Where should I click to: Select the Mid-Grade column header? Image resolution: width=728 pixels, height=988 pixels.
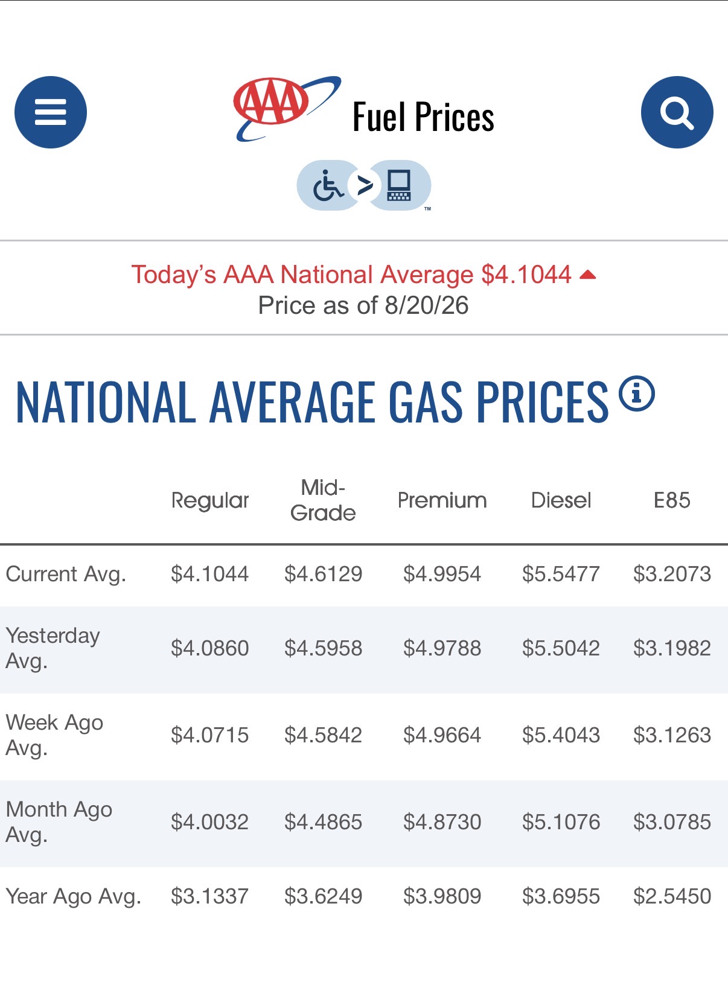coord(323,500)
